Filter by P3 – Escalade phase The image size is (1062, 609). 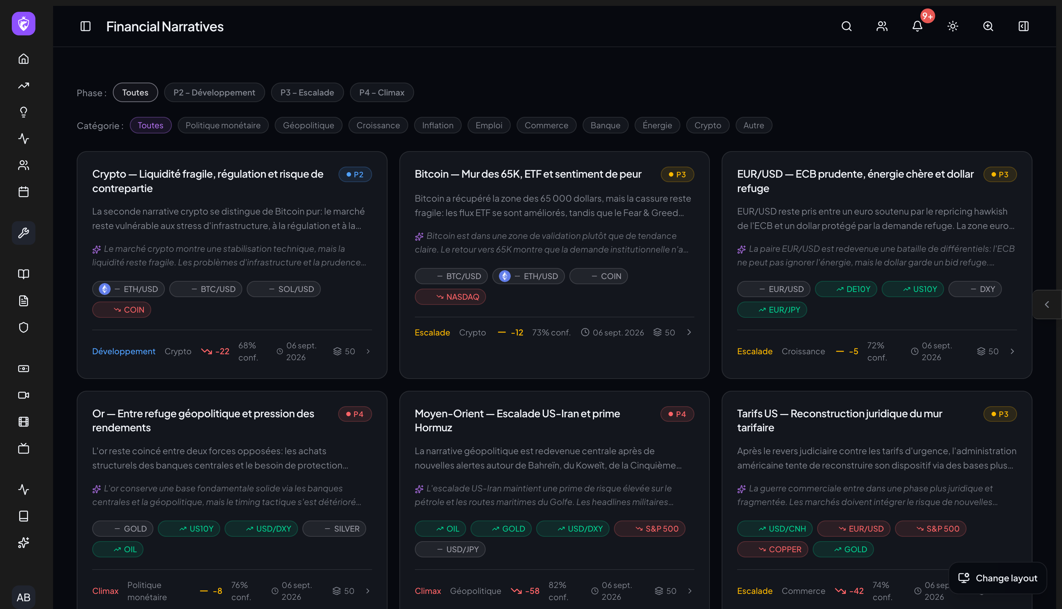click(307, 93)
